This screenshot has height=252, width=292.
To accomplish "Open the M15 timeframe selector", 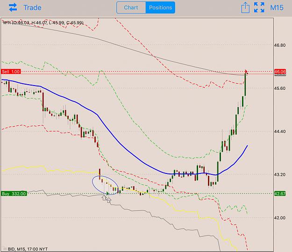I will (x=277, y=7).
